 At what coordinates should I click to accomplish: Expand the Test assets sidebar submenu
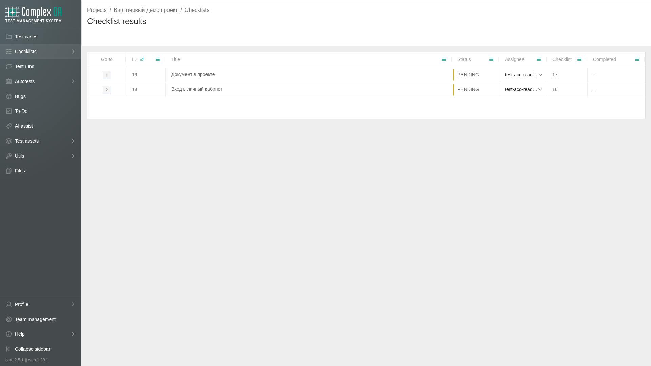pyautogui.click(x=73, y=141)
